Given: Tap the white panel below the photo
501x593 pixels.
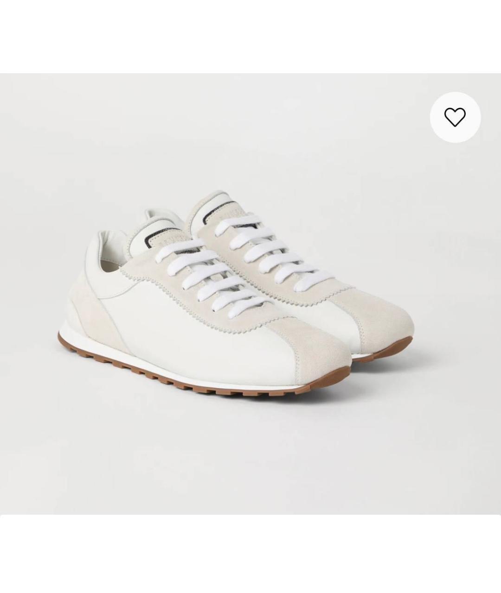Looking at the screenshot, I should [x=250, y=554].
